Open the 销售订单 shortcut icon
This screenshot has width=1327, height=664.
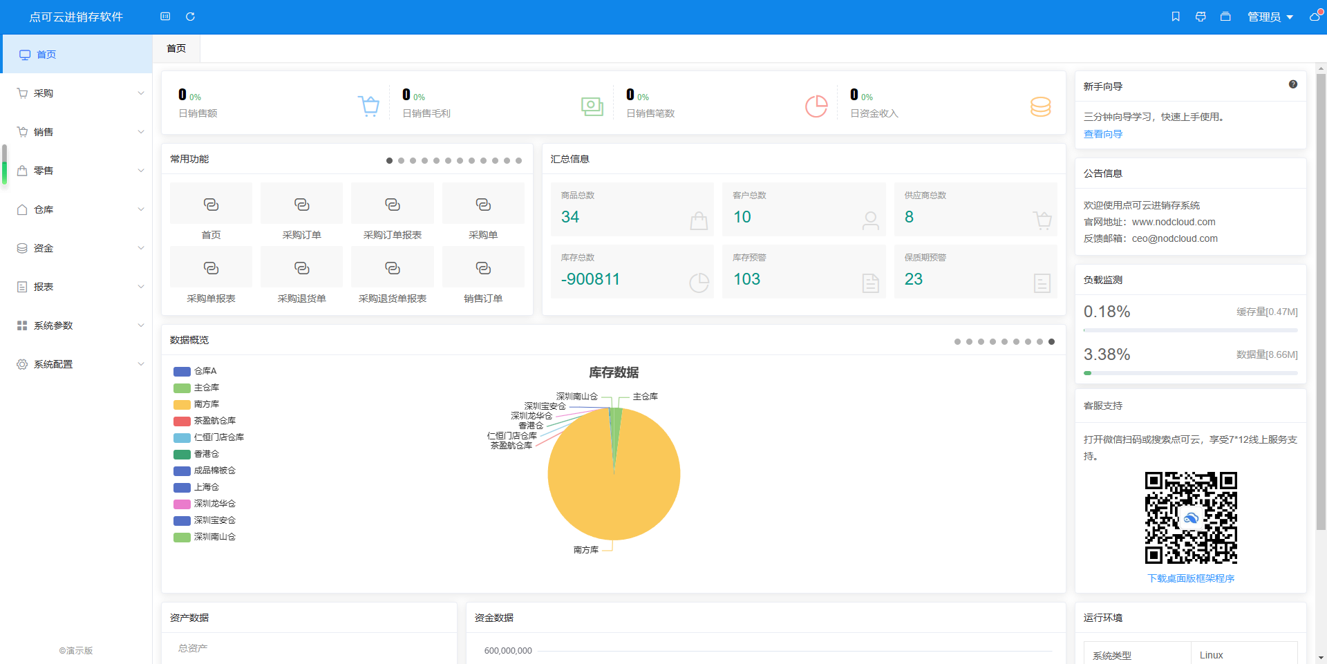point(483,268)
